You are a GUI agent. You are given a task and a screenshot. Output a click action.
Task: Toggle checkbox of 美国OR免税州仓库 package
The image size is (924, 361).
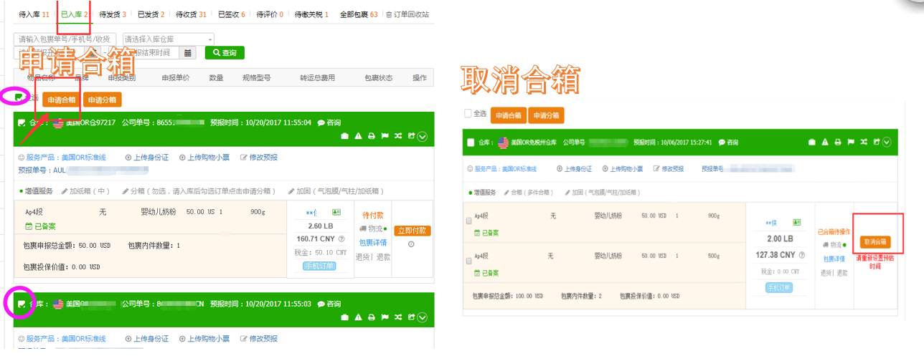click(471, 143)
